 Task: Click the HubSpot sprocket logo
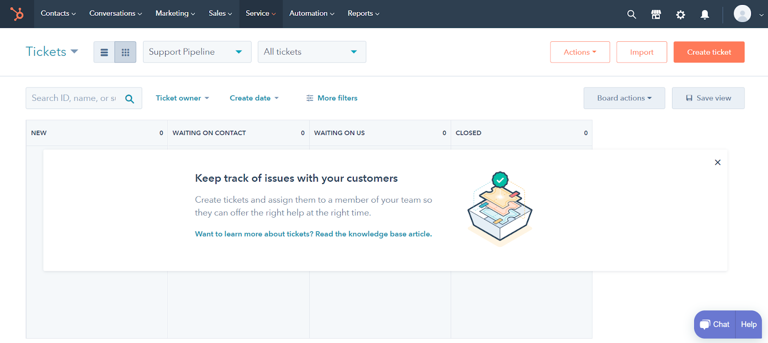[x=17, y=14]
